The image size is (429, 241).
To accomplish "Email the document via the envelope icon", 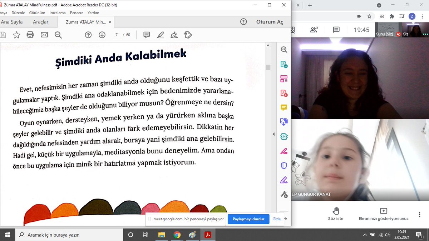I will [x=44, y=35].
